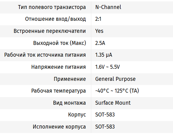Viewport: 173px width, 135px height.
Task: Click the "Встроенные переключатели" label
Action: click(50, 31)
